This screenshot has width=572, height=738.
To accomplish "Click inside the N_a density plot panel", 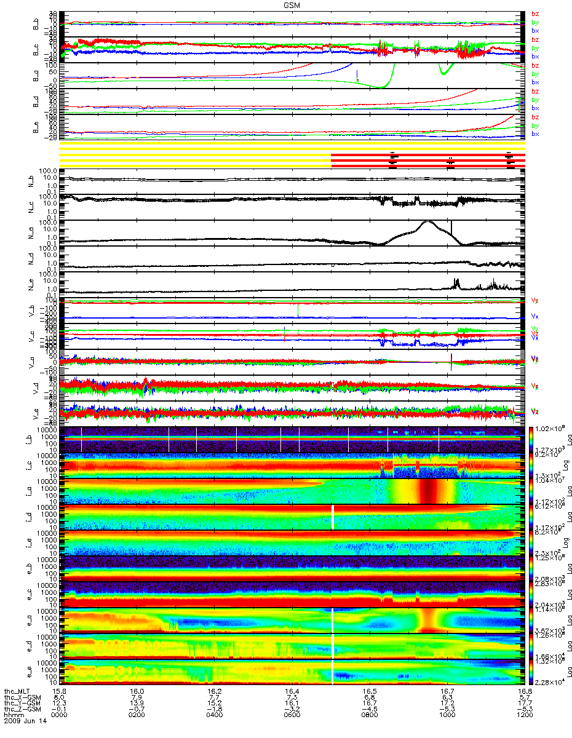I will [x=292, y=233].
